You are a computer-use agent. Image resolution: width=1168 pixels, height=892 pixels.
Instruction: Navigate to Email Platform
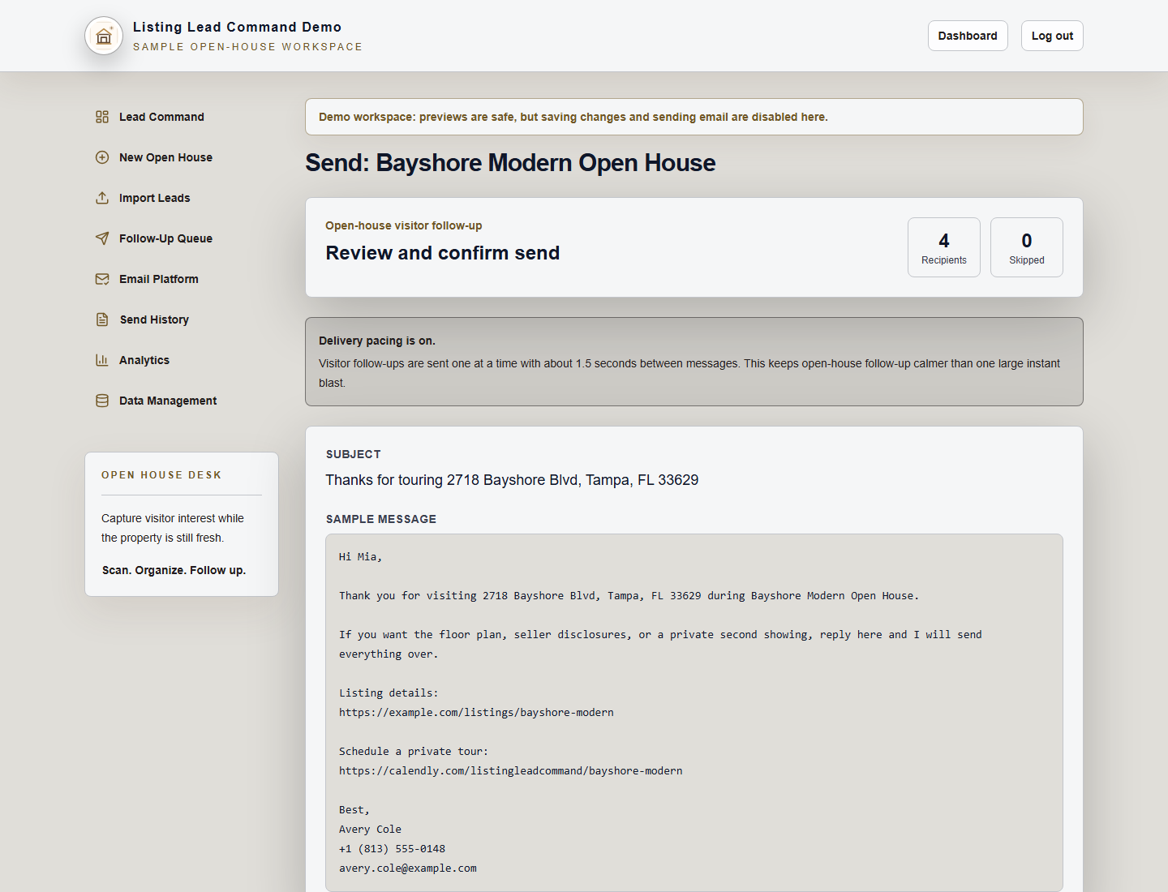[x=159, y=279]
